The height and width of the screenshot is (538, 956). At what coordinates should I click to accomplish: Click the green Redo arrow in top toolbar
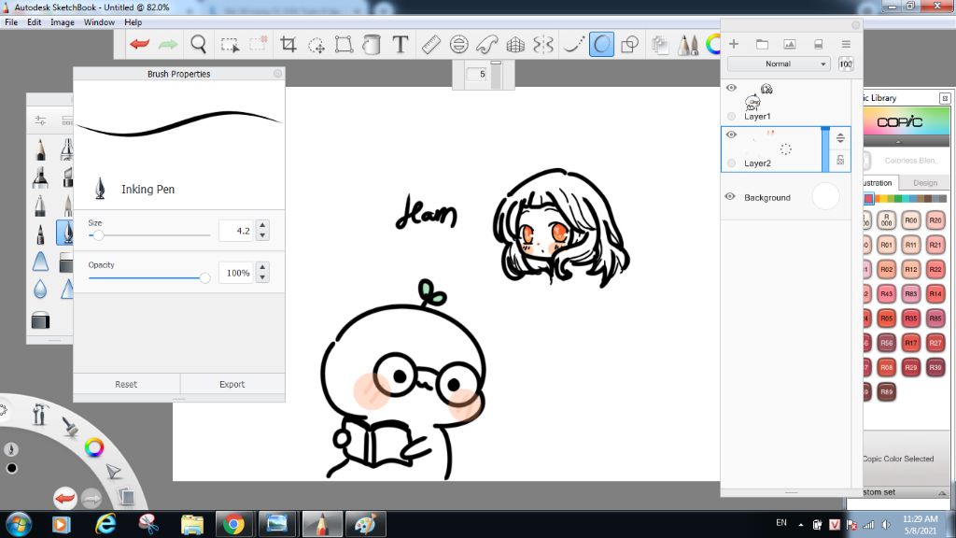(168, 44)
